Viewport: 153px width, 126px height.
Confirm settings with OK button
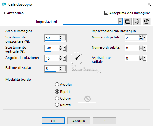[53, 121]
